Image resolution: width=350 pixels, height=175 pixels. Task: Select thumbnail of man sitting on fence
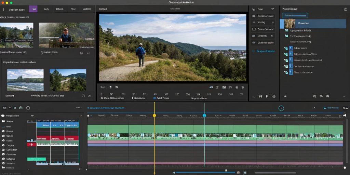67,35
